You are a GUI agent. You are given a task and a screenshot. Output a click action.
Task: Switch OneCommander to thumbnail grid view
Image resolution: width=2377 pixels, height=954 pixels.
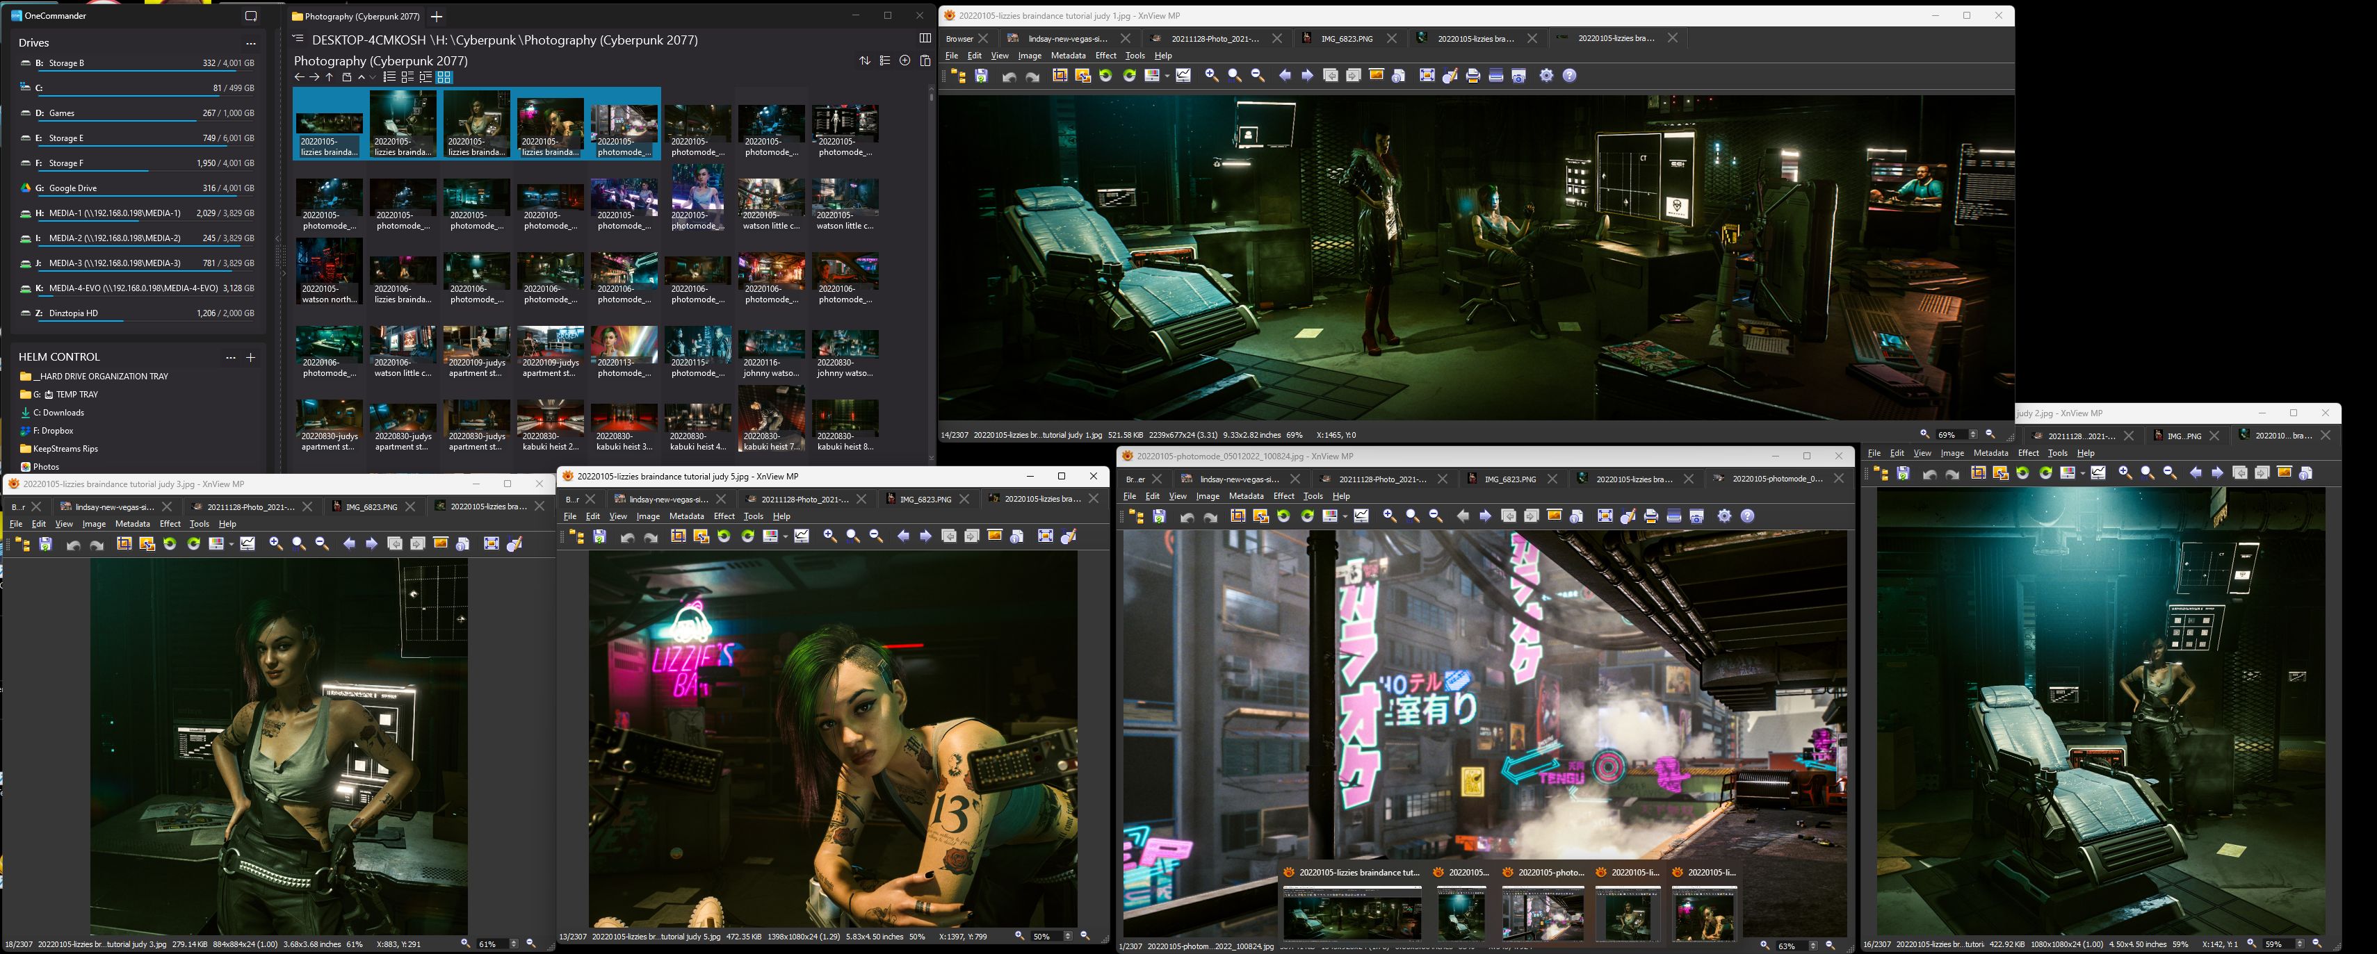pos(444,78)
